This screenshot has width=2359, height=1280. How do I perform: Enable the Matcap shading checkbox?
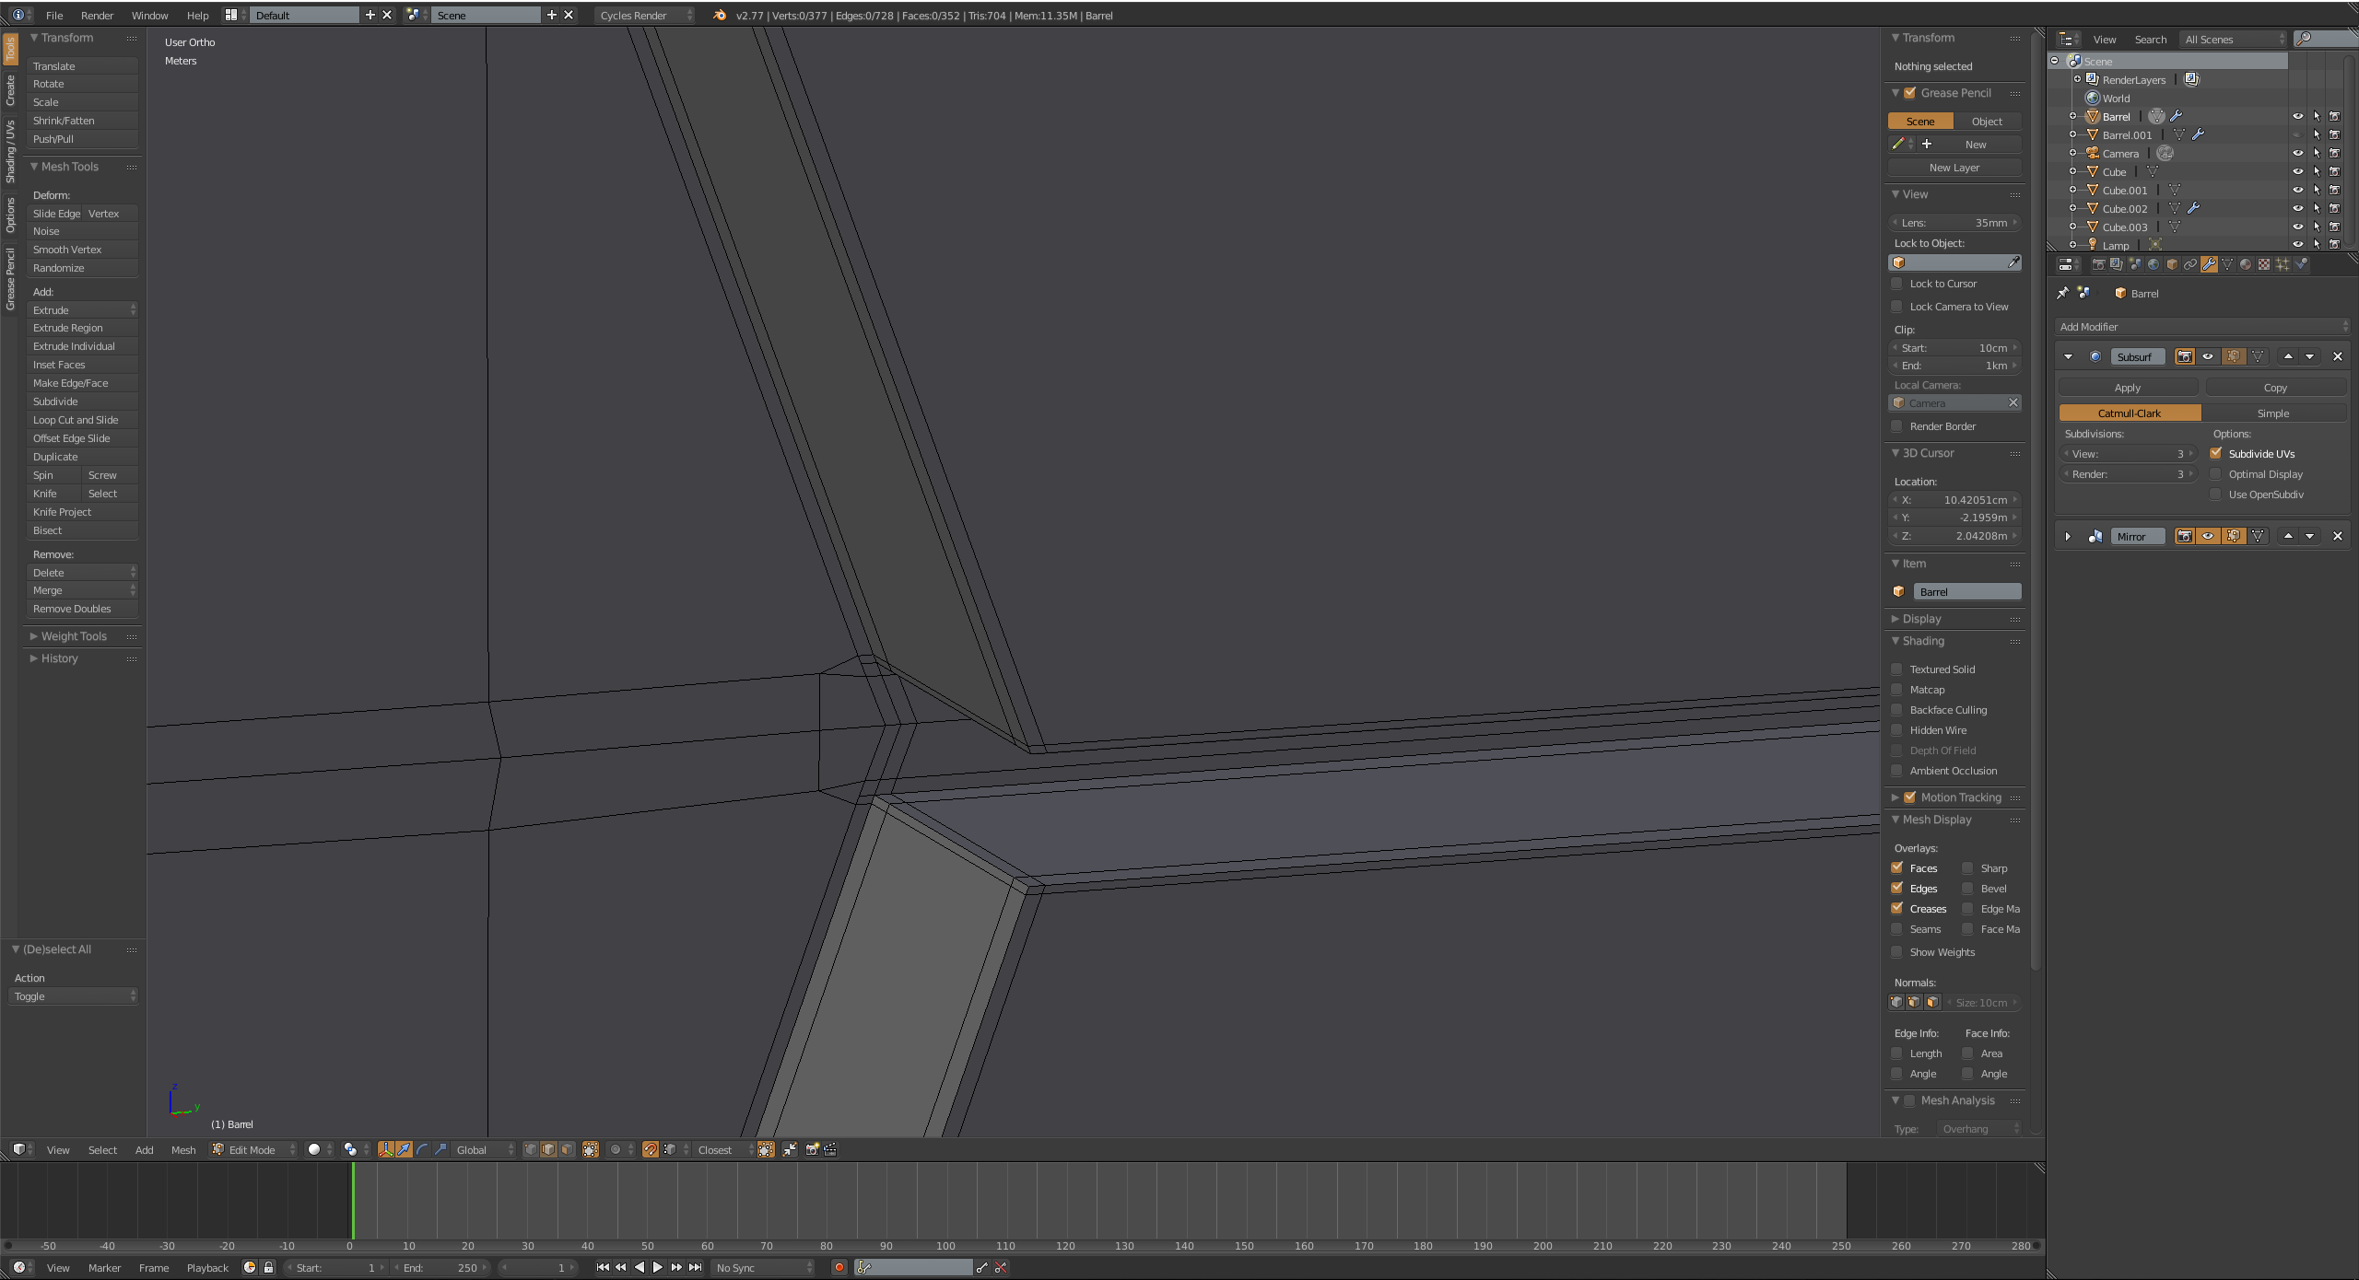[x=1896, y=690]
